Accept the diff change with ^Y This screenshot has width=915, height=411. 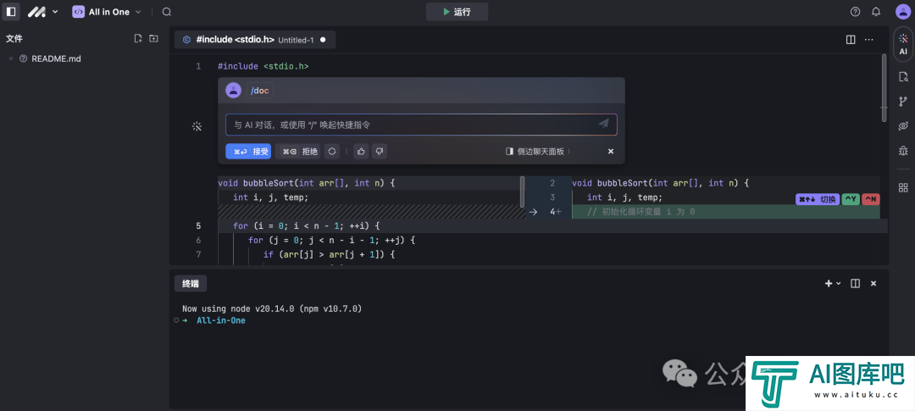point(851,200)
